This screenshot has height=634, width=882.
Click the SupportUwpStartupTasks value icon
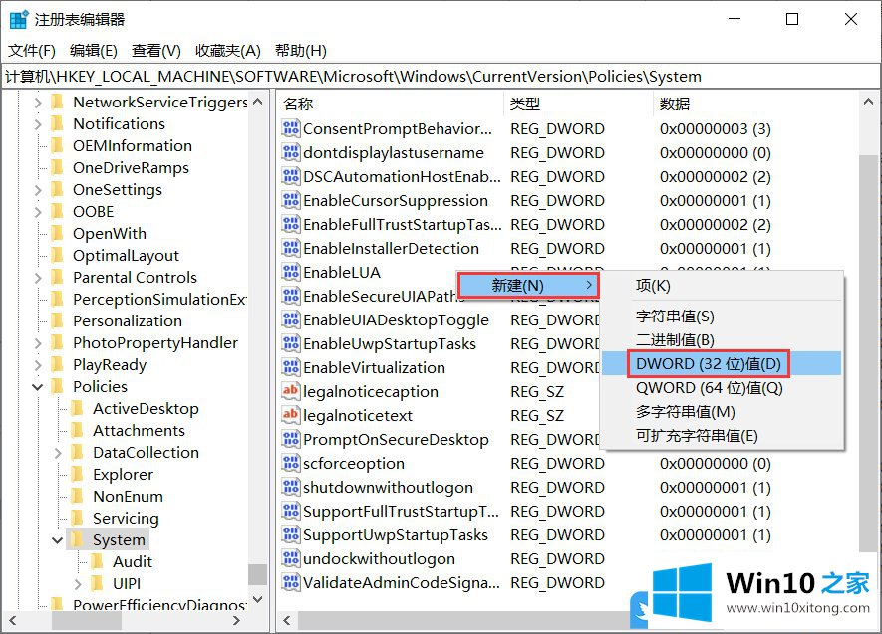tap(290, 534)
